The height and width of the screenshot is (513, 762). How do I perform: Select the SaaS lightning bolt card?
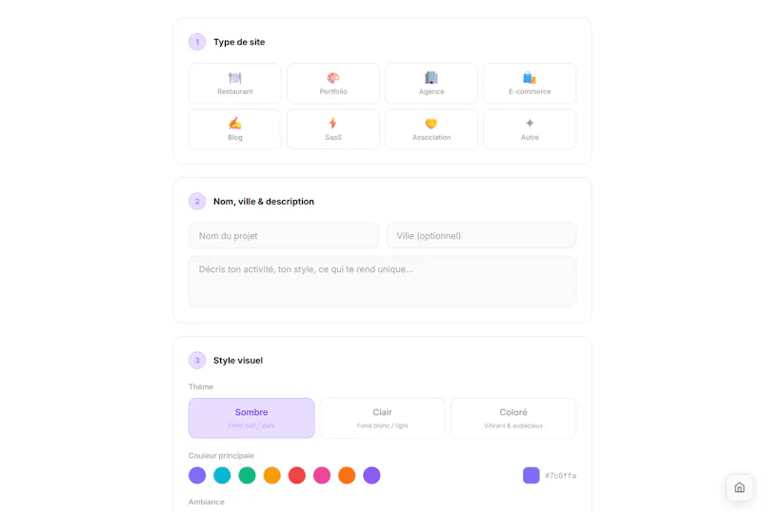(332, 129)
